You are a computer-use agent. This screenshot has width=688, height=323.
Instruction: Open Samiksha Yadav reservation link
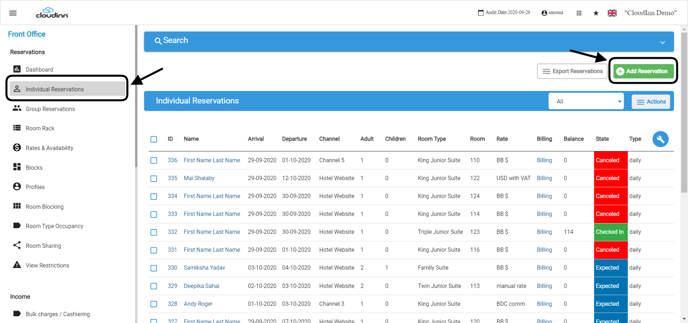click(204, 267)
